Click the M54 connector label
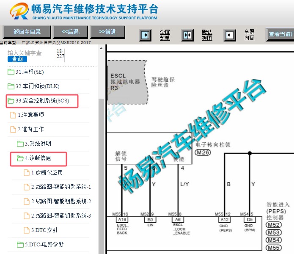Viewport: 294px width, 254px height. click(274, 240)
